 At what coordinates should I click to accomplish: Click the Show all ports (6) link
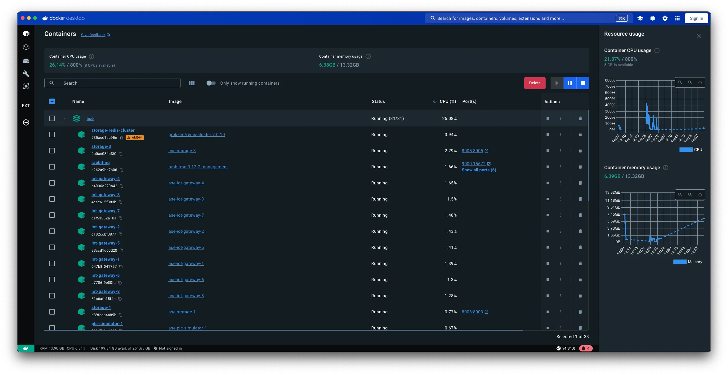479,170
